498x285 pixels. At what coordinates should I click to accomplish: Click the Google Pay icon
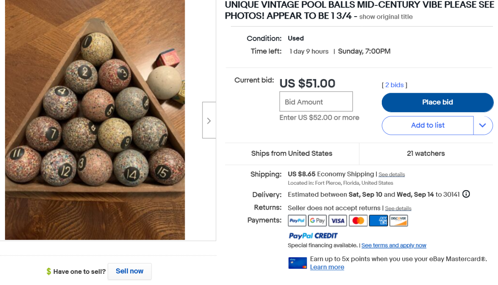pos(317,221)
